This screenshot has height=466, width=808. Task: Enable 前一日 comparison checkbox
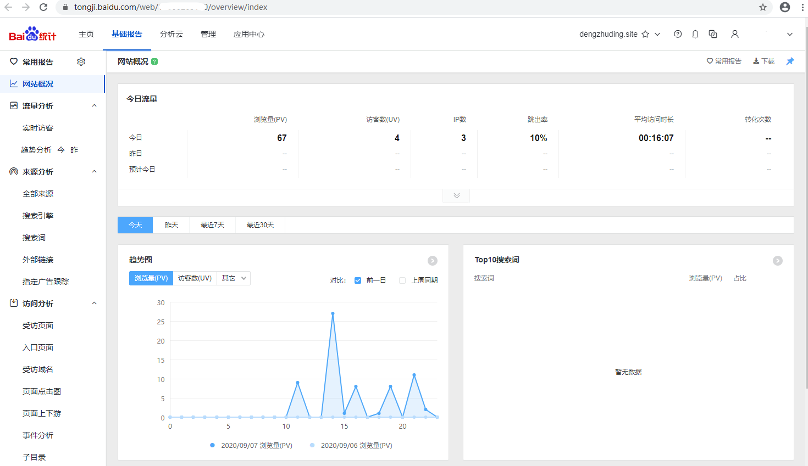(x=358, y=280)
